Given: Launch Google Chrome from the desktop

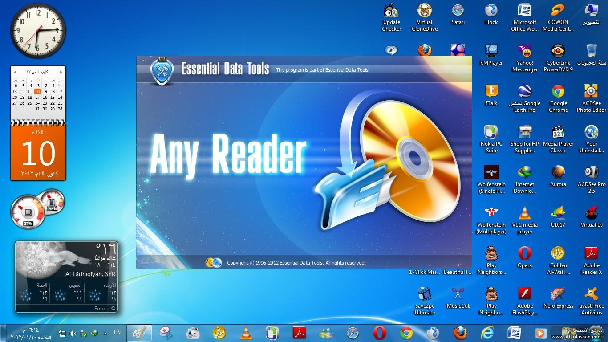Looking at the screenshot, I should coord(558,99).
